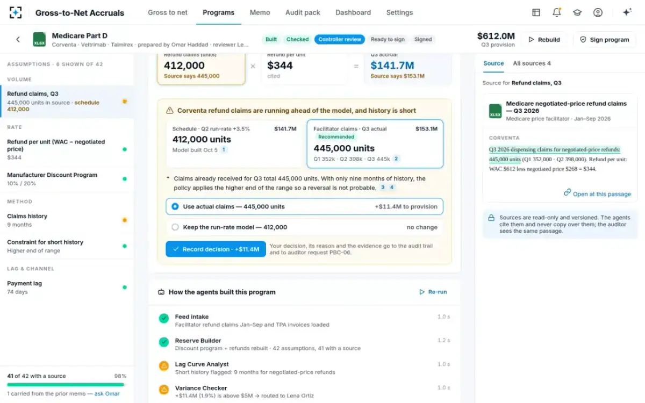The height and width of the screenshot is (403, 645).
Task: Click the Variance Checker warning icon
Action: (164, 390)
